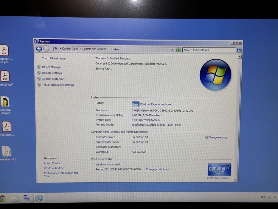Click the grayed-out forward arrow button
This screenshot has width=278, height=209.
pyautogui.click(x=46, y=48)
